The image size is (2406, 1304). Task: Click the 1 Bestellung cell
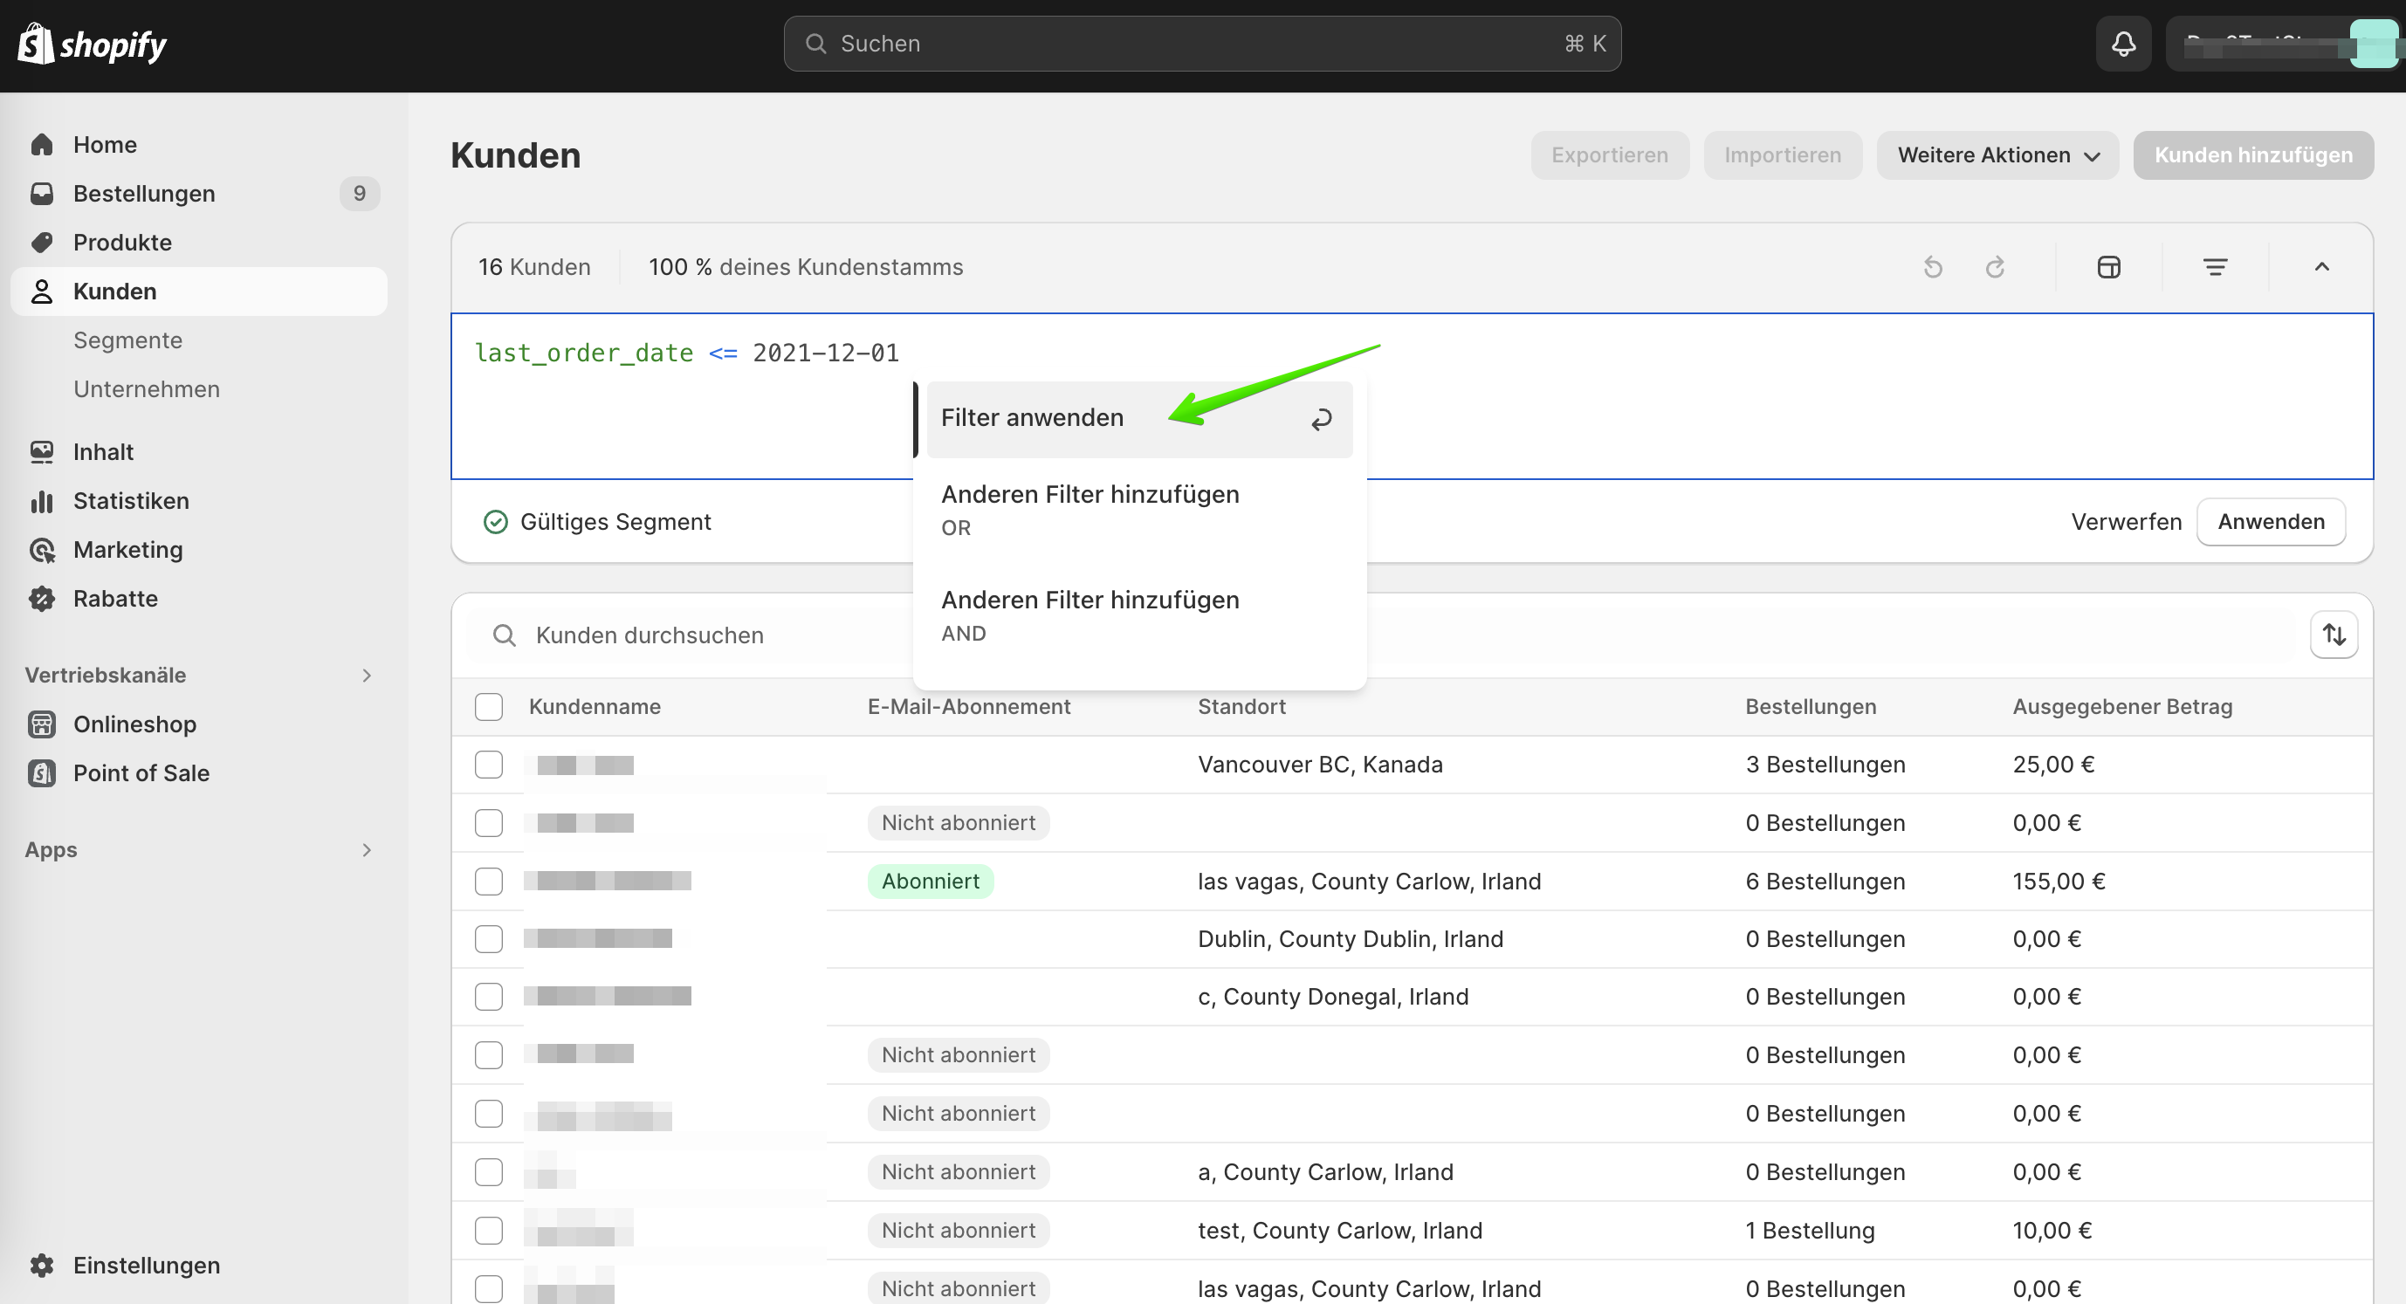(x=1810, y=1232)
